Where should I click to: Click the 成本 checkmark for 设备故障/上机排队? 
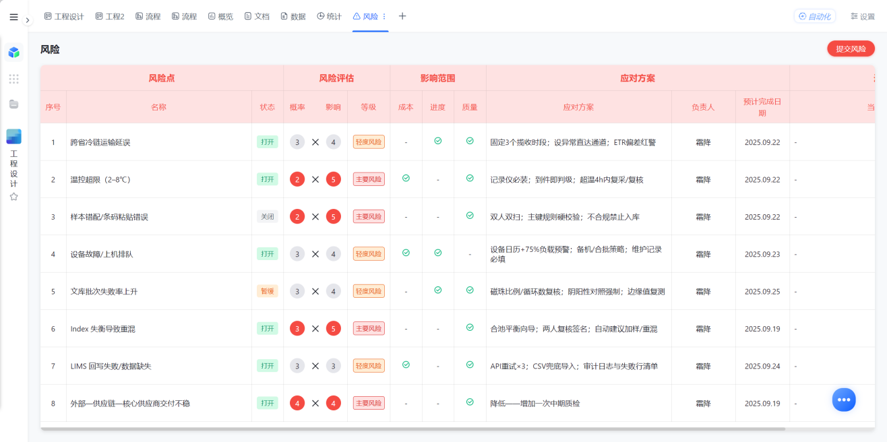click(406, 253)
